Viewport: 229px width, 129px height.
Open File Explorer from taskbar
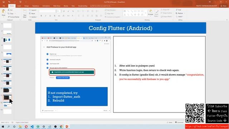click(20, 126)
